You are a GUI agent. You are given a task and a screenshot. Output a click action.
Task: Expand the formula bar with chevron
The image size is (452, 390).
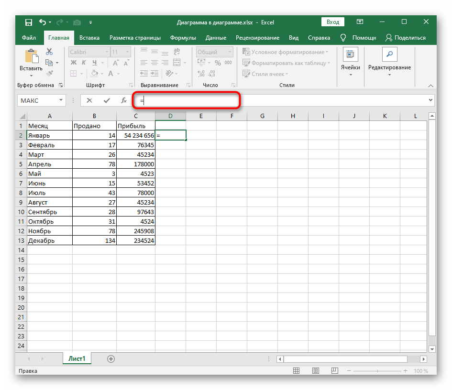click(431, 100)
